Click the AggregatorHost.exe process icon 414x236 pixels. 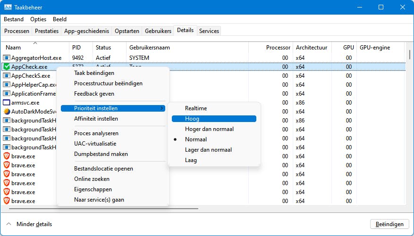(x=7, y=58)
